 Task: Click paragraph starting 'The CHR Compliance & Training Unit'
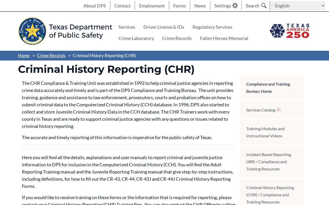tap(128, 105)
